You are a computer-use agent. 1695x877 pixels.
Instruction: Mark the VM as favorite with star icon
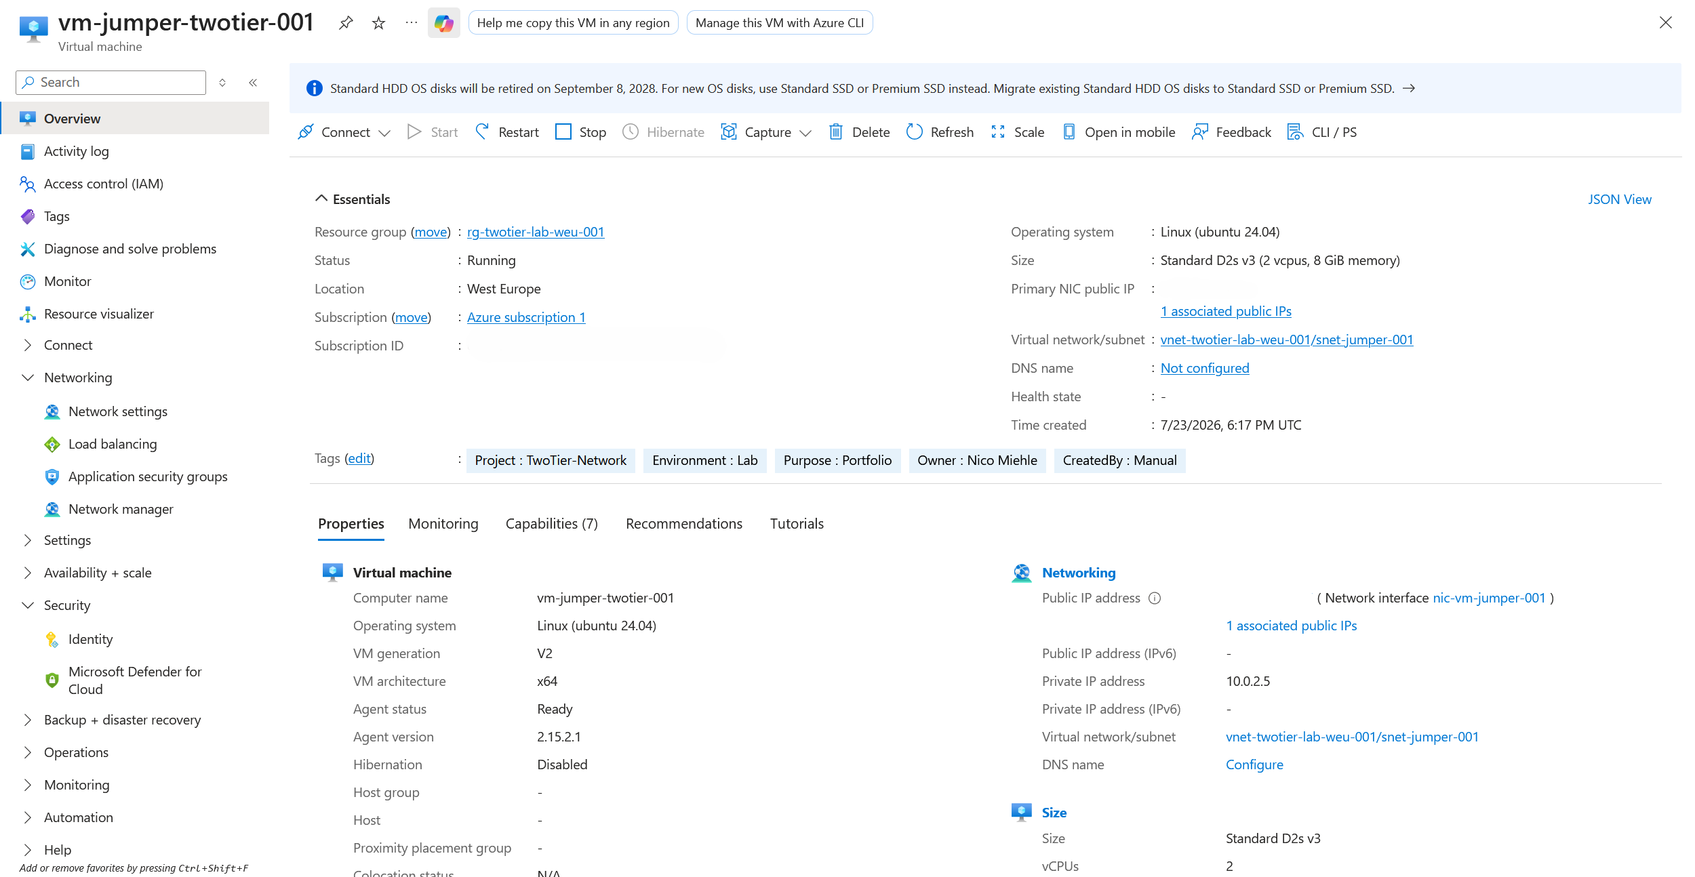(x=379, y=23)
